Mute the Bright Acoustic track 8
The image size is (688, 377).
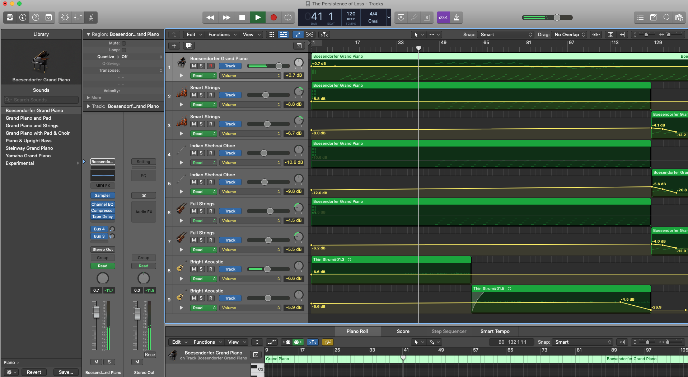coord(194,269)
